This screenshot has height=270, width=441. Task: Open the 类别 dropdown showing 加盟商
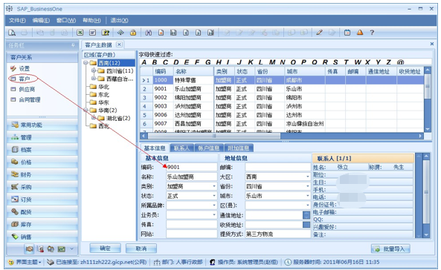(x=214, y=186)
